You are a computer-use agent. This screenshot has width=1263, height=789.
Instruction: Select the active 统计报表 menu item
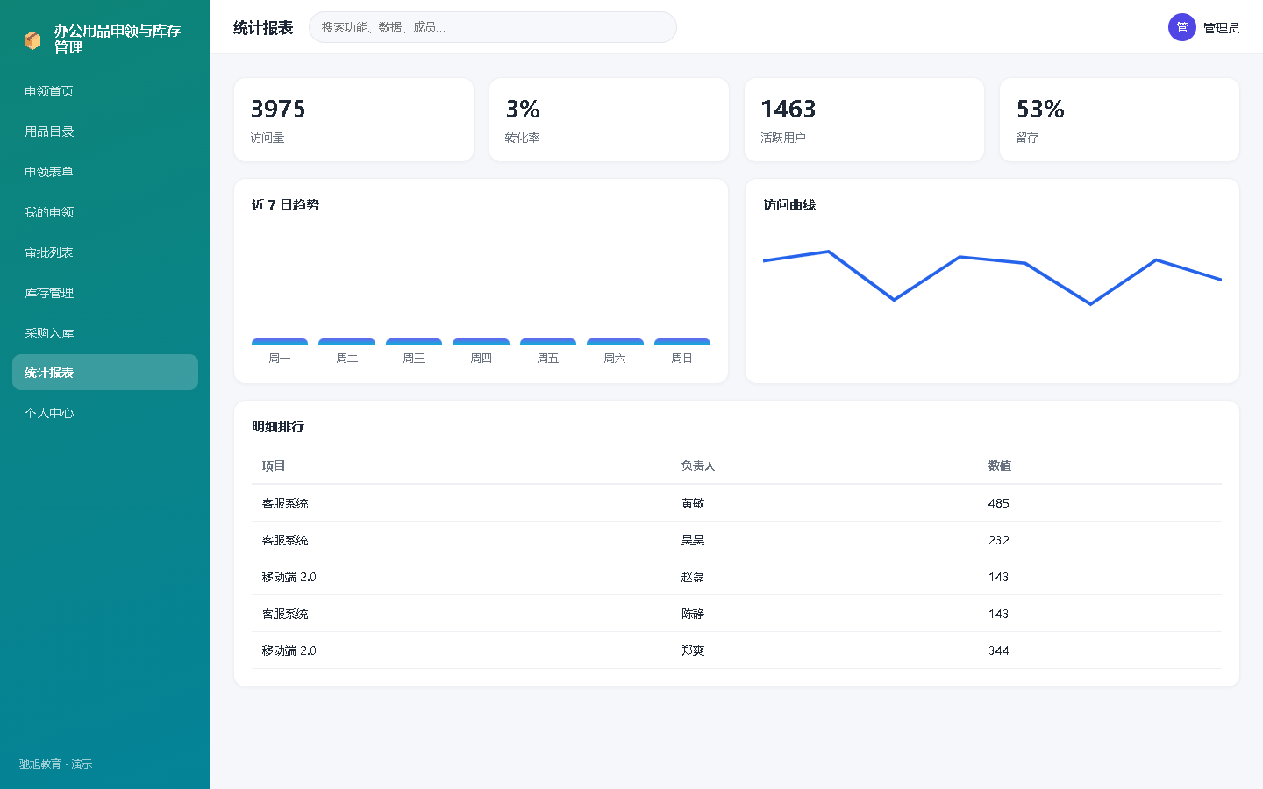point(105,373)
